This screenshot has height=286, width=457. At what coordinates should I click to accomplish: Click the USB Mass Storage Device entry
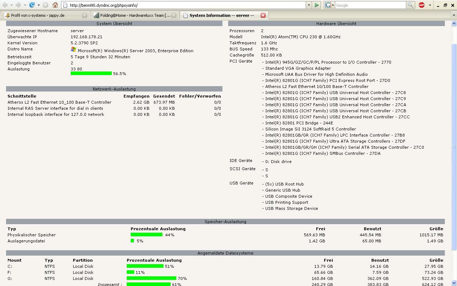pyautogui.click(x=291, y=208)
